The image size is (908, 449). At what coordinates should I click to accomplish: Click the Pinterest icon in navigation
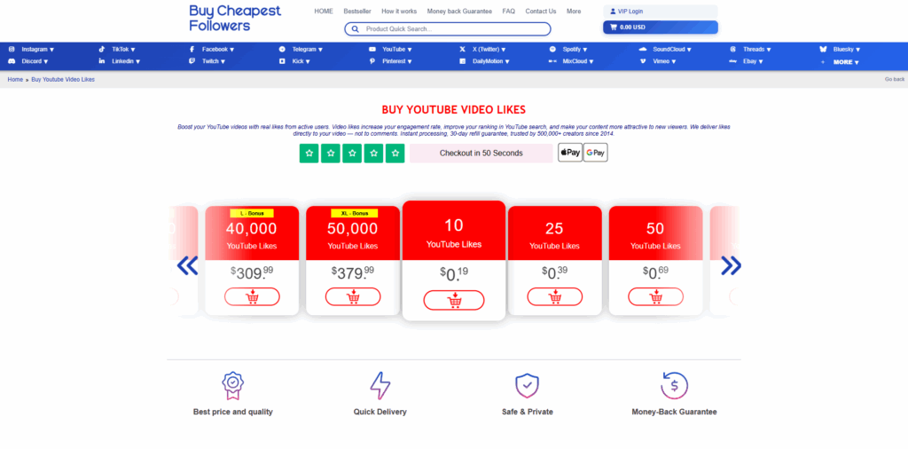point(372,61)
